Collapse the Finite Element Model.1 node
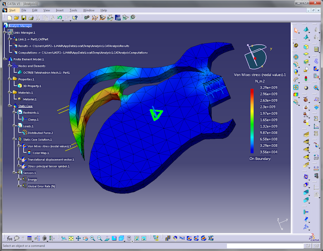 click(x=5, y=59)
